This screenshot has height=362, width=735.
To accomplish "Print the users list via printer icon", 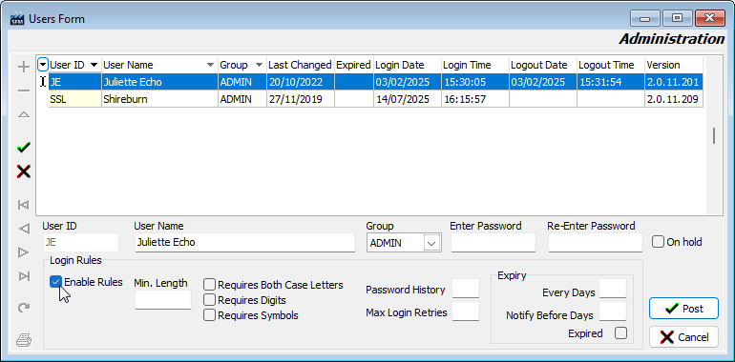I will [x=24, y=339].
